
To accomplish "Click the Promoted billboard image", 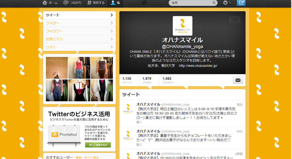I will [64, 135].
